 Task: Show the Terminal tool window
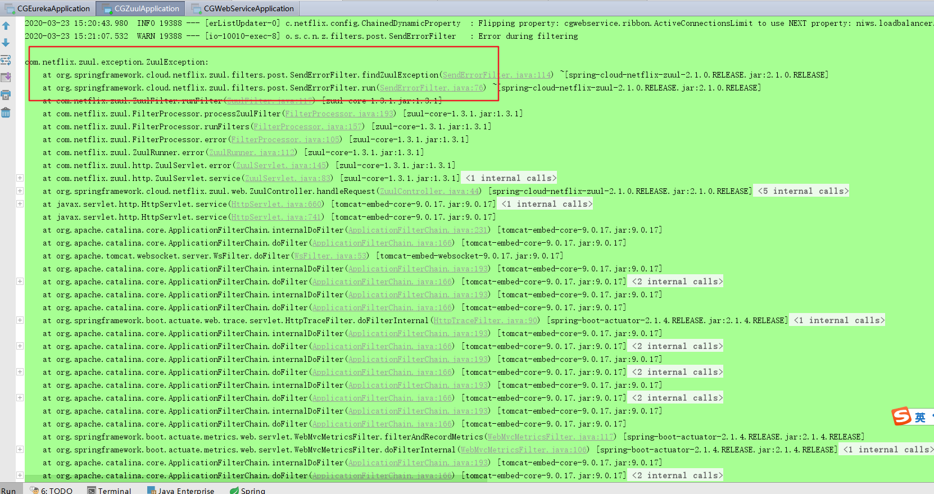click(x=110, y=491)
